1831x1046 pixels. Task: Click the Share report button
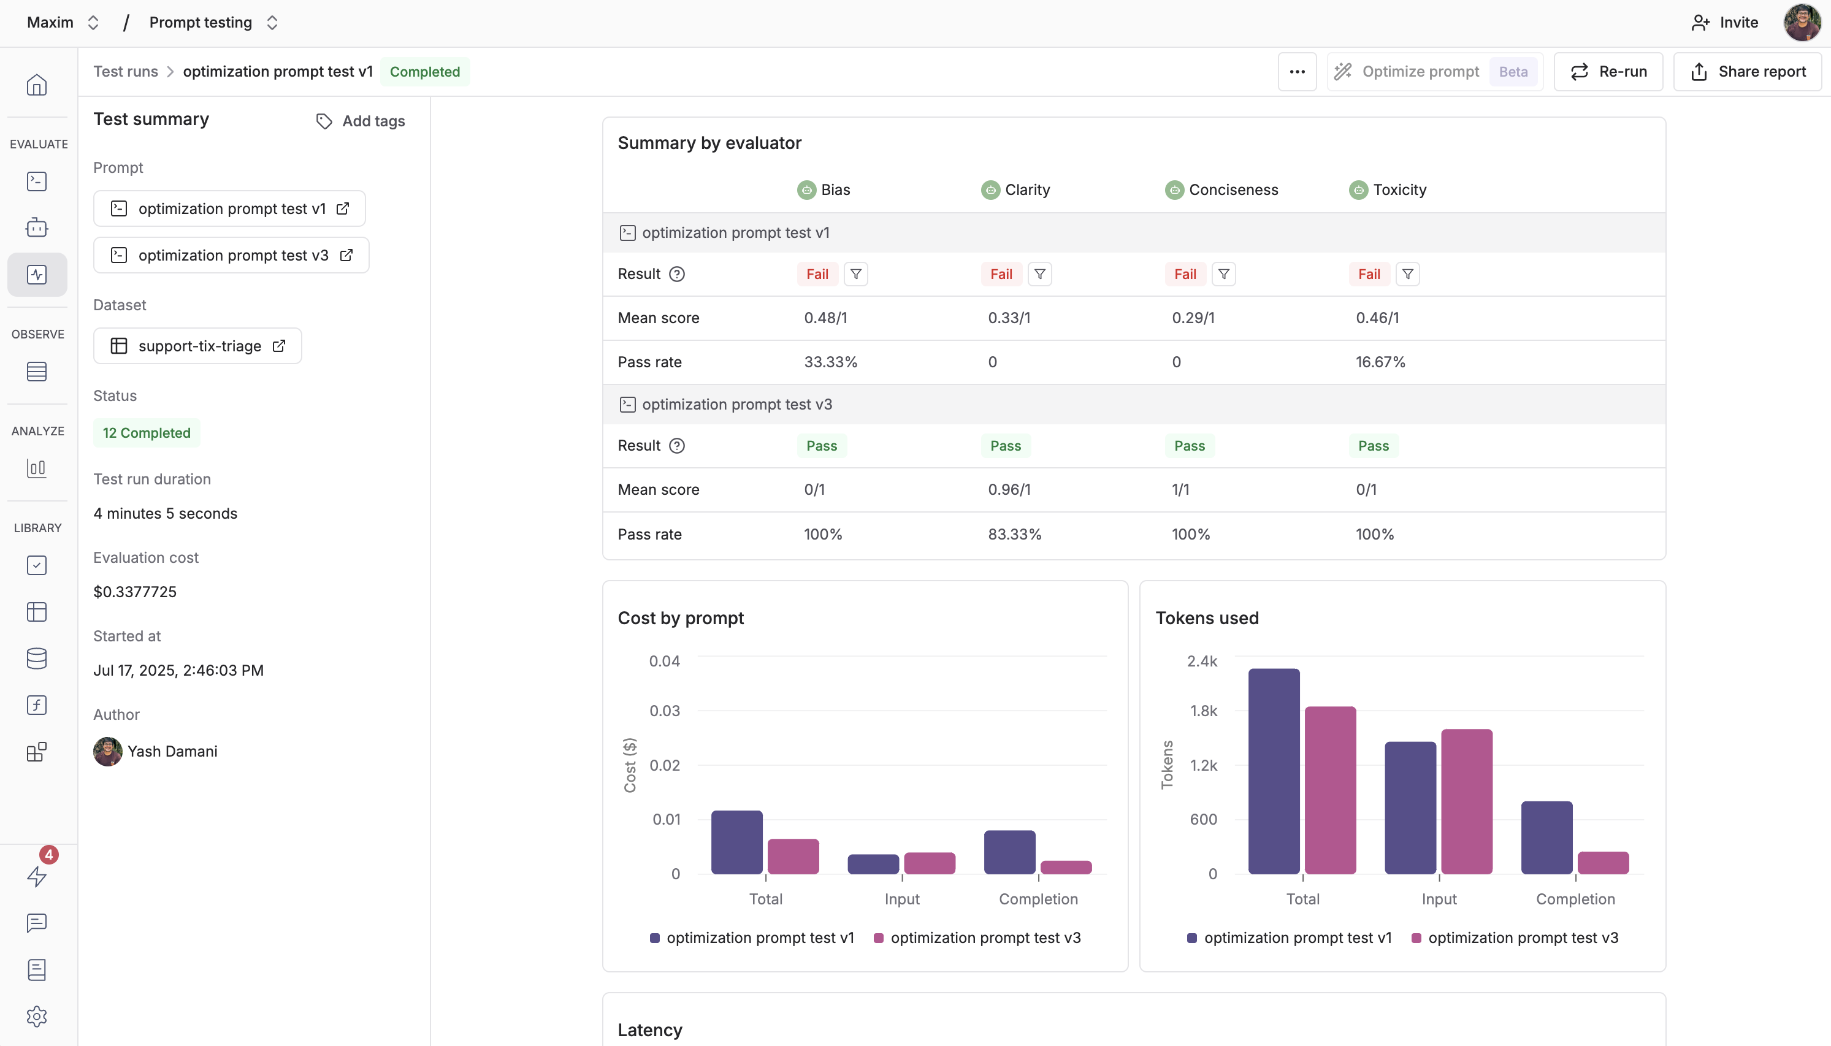1747,72
